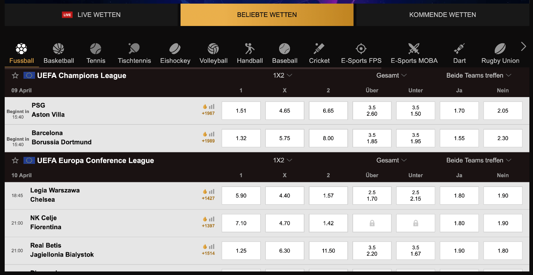The height and width of the screenshot is (275, 533).
Task: Select draw odds 6.30 for Real Betis match
Action: pyautogui.click(x=285, y=250)
